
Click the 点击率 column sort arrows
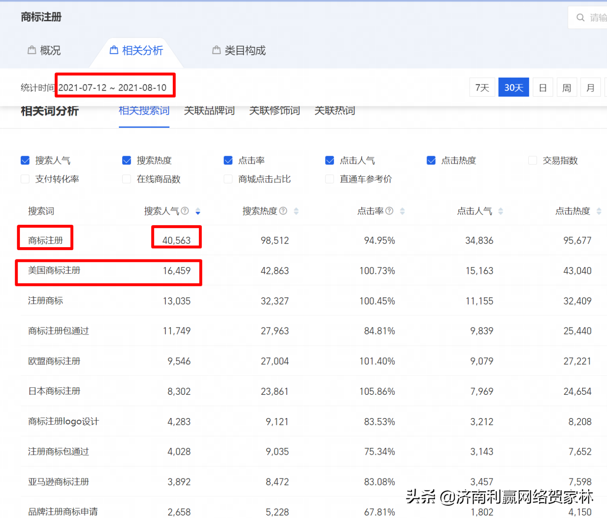pyautogui.click(x=403, y=211)
